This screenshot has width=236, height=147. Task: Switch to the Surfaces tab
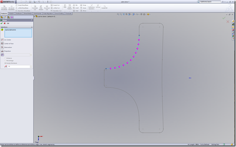click(x=19, y=13)
